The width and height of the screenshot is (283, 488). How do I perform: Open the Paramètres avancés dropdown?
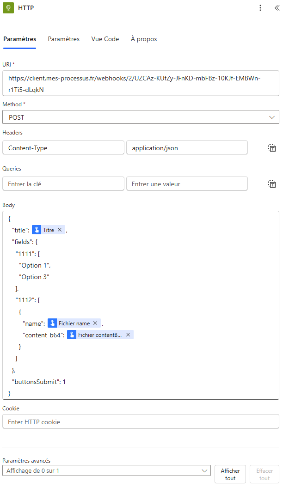coord(106,470)
